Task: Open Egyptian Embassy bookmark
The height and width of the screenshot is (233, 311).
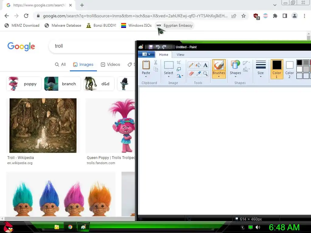Action: coord(175,25)
